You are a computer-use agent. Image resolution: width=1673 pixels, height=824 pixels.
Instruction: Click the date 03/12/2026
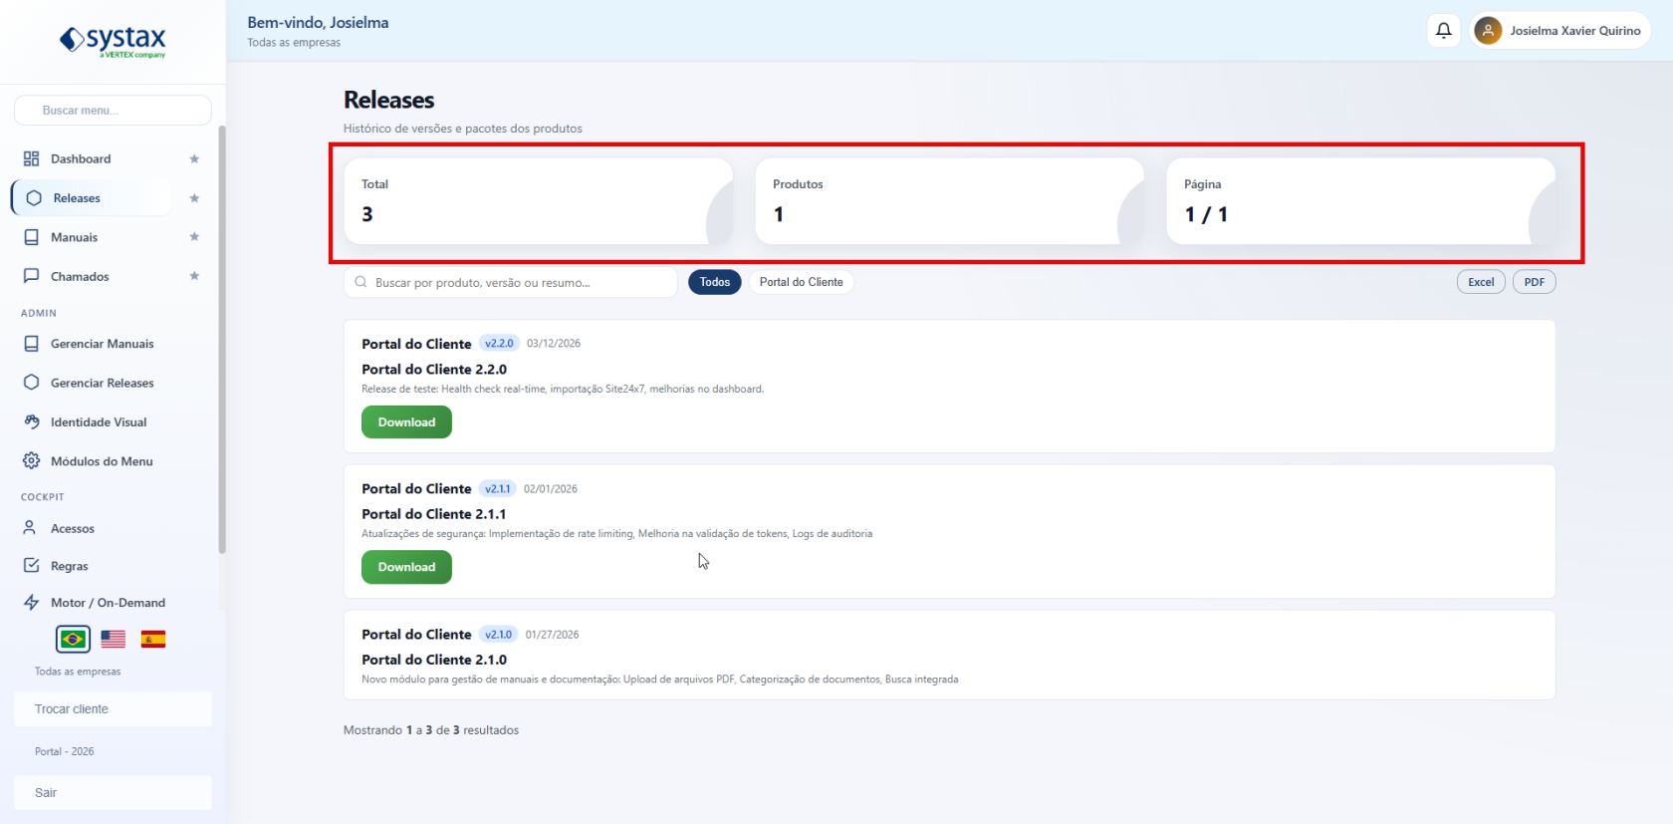tap(554, 344)
